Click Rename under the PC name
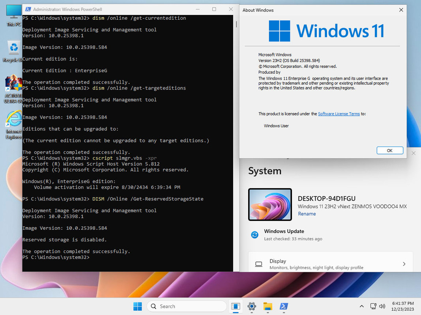Viewport: 421px width, 315px height. click(x=307, y=214)
